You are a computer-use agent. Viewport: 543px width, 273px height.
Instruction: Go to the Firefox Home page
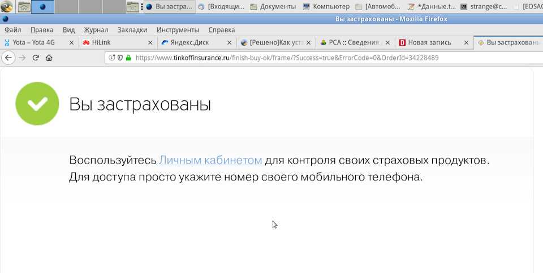pyautogui.click(x=49, y=58)
